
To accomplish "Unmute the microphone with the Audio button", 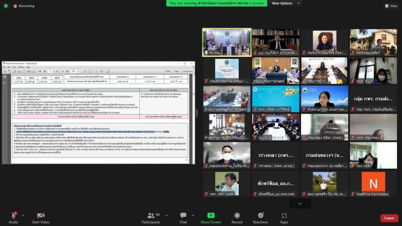I will [x=13, y=217].
